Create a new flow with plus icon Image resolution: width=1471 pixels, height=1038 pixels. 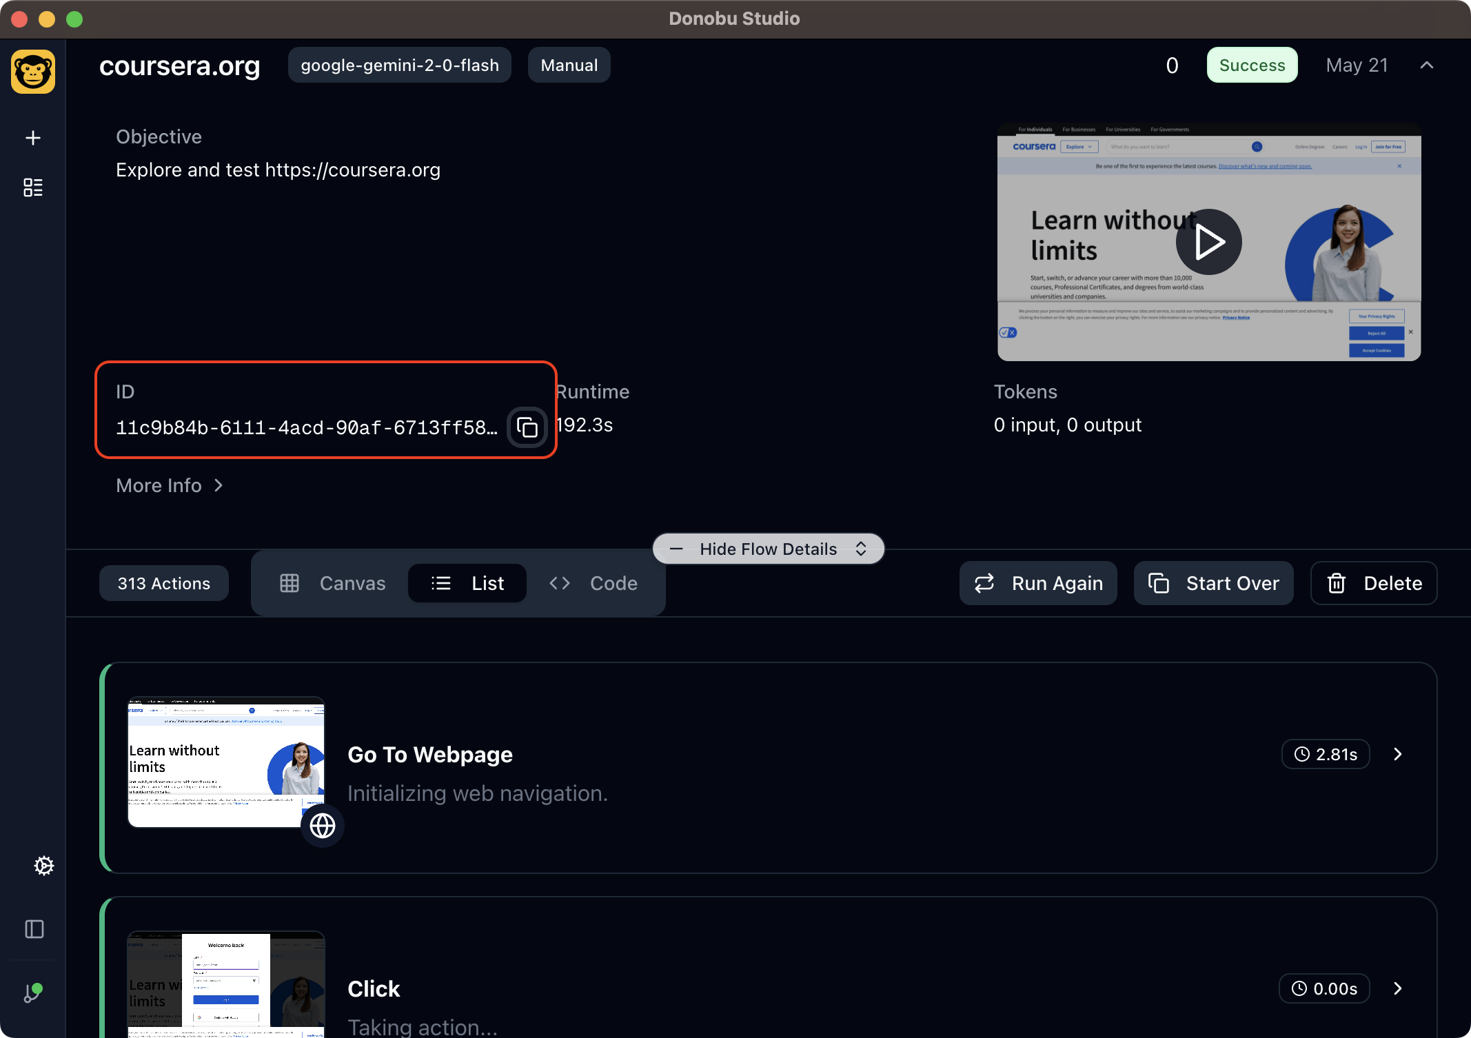click(33, 138)
